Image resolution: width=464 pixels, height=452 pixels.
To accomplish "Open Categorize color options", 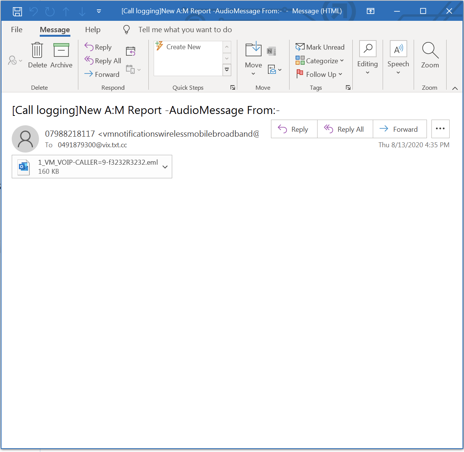I will (x=320, y=61).
